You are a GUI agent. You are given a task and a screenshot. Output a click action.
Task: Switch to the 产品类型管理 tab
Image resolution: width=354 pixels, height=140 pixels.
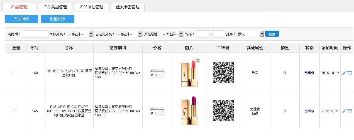(x=55, y=7)
